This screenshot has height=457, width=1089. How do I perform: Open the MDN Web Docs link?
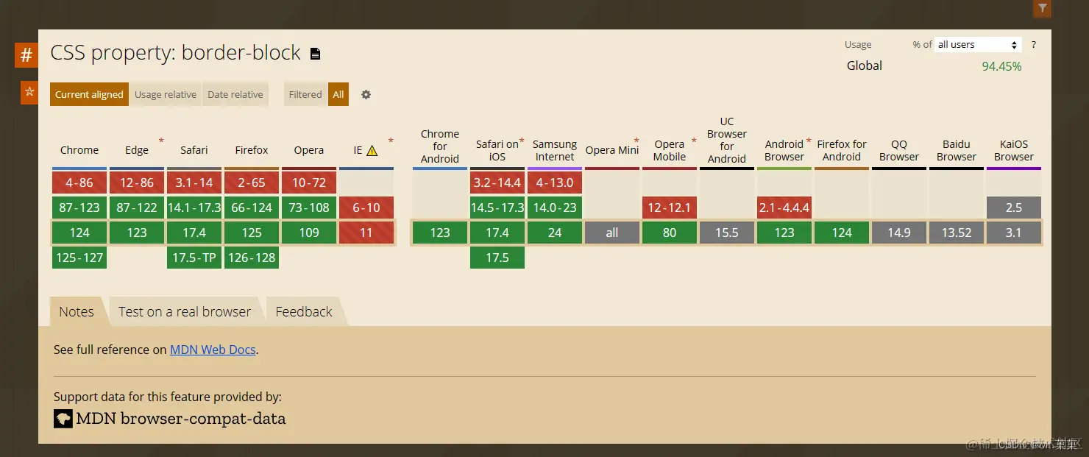click(213, 350)
